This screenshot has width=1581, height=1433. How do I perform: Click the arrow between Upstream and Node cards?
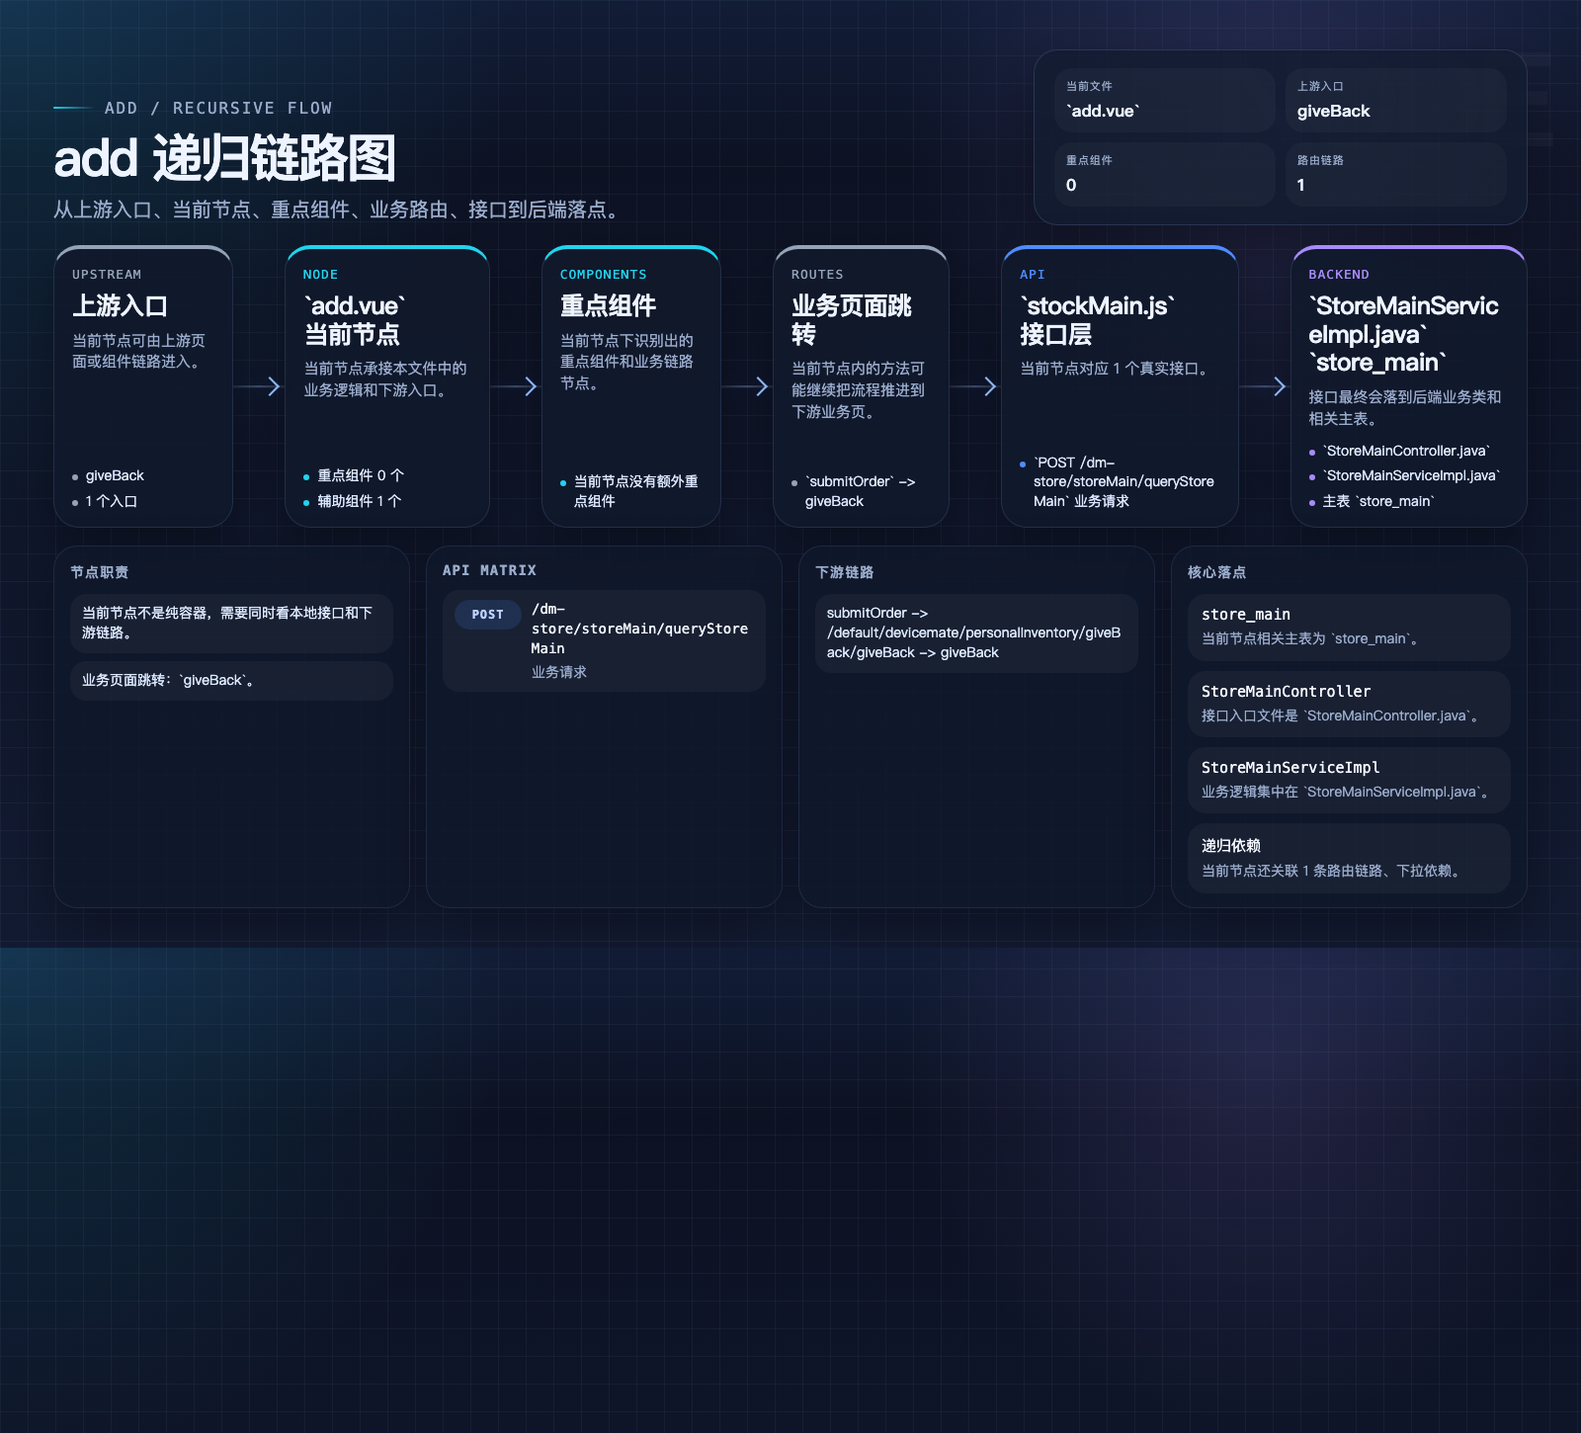click(x=258, y=386)
